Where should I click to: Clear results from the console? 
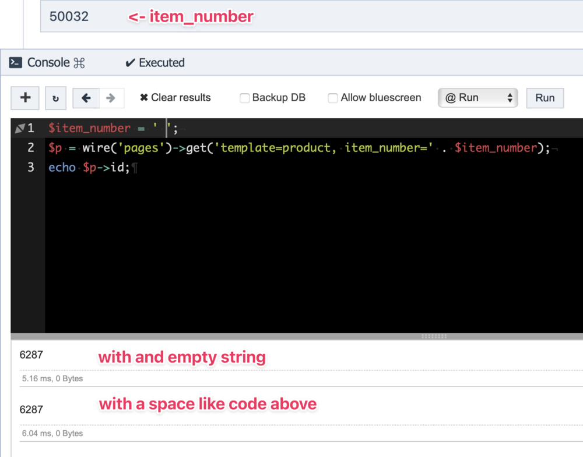pyautogui.click(x=175, y=98)
